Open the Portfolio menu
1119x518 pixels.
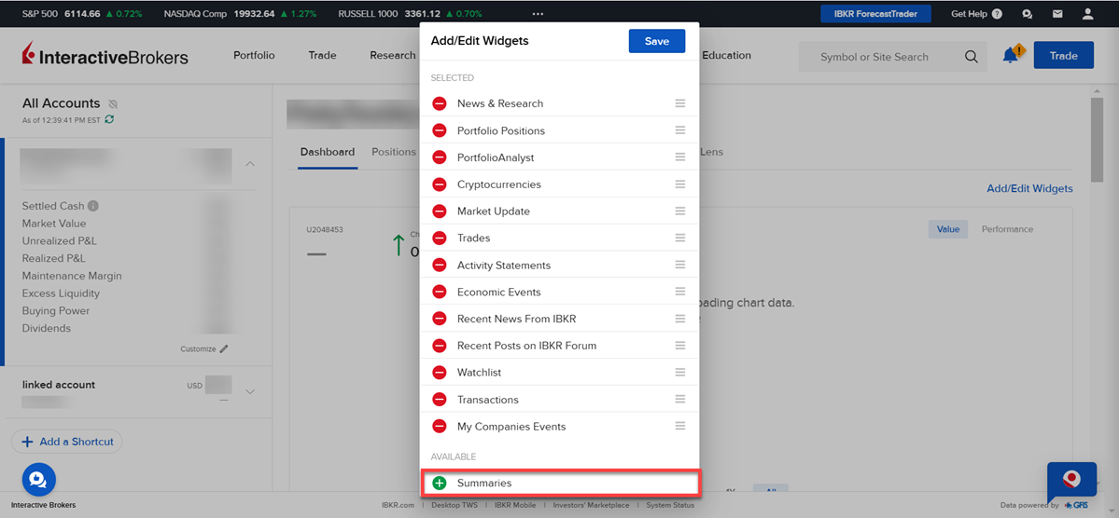click(x=254, y=55)
